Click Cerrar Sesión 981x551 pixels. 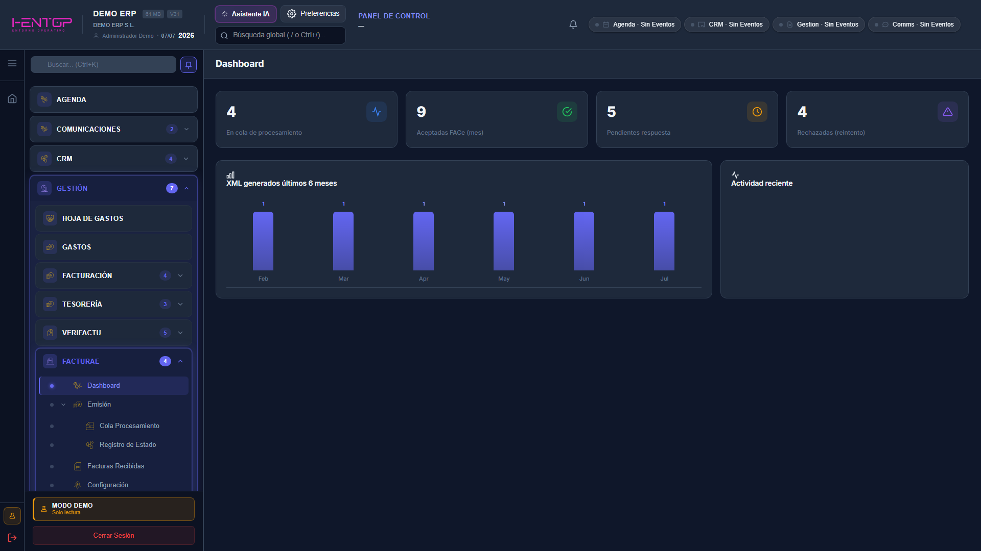coord(113,535)
